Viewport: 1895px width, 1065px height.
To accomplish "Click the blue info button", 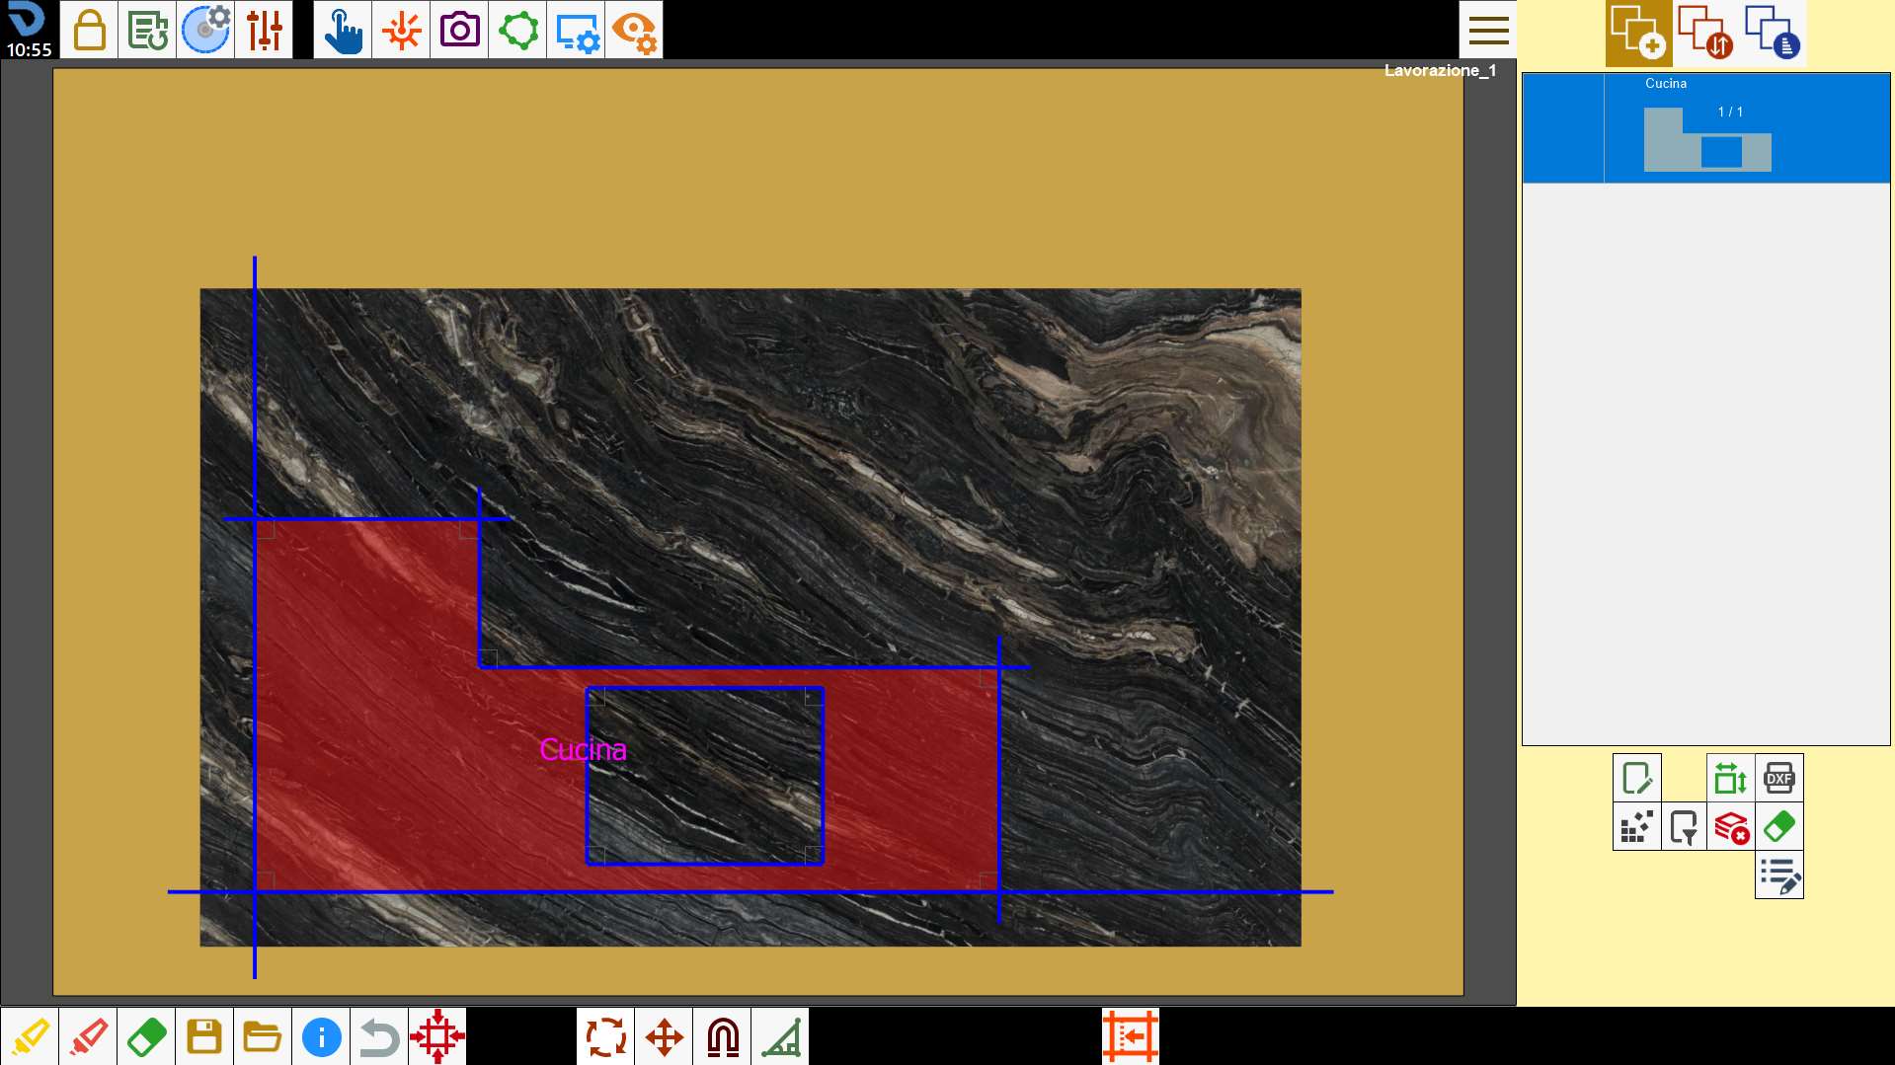I will [x=321, y=1036].
